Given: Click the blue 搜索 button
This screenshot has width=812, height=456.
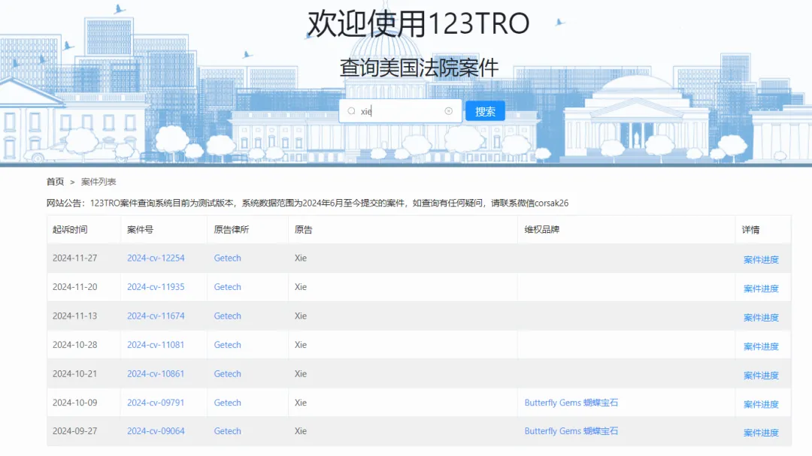Looking at the screenshot, I should [485, 111].
